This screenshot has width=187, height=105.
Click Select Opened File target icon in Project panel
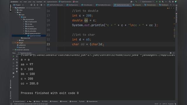pos(31,5)
